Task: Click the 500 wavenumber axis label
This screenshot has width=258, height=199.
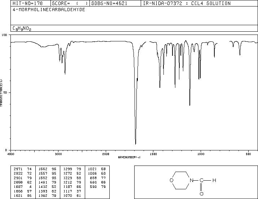Action: (248, 154)
